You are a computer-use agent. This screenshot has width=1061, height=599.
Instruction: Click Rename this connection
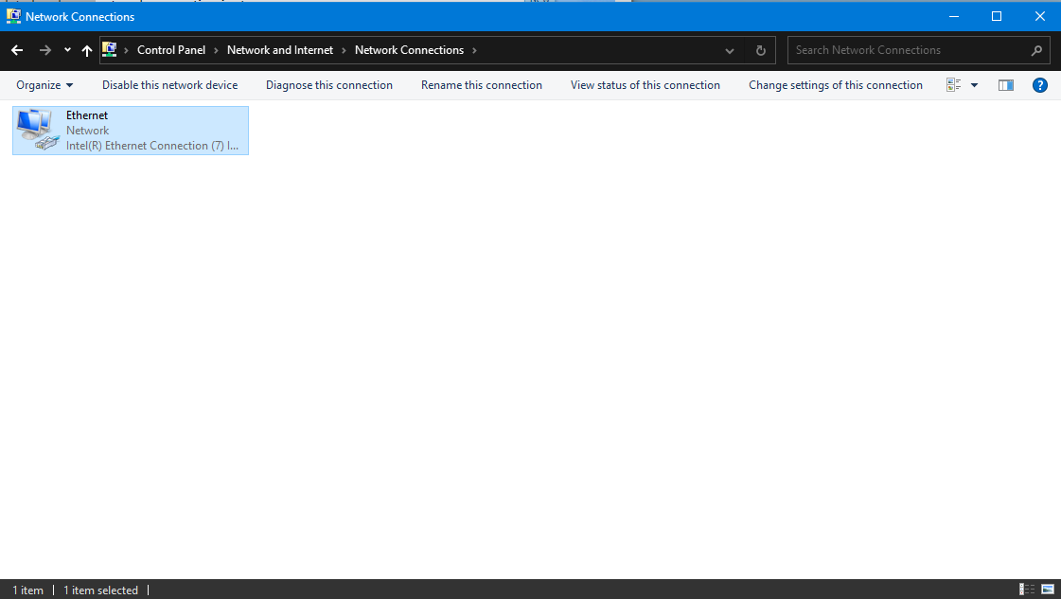482,85
